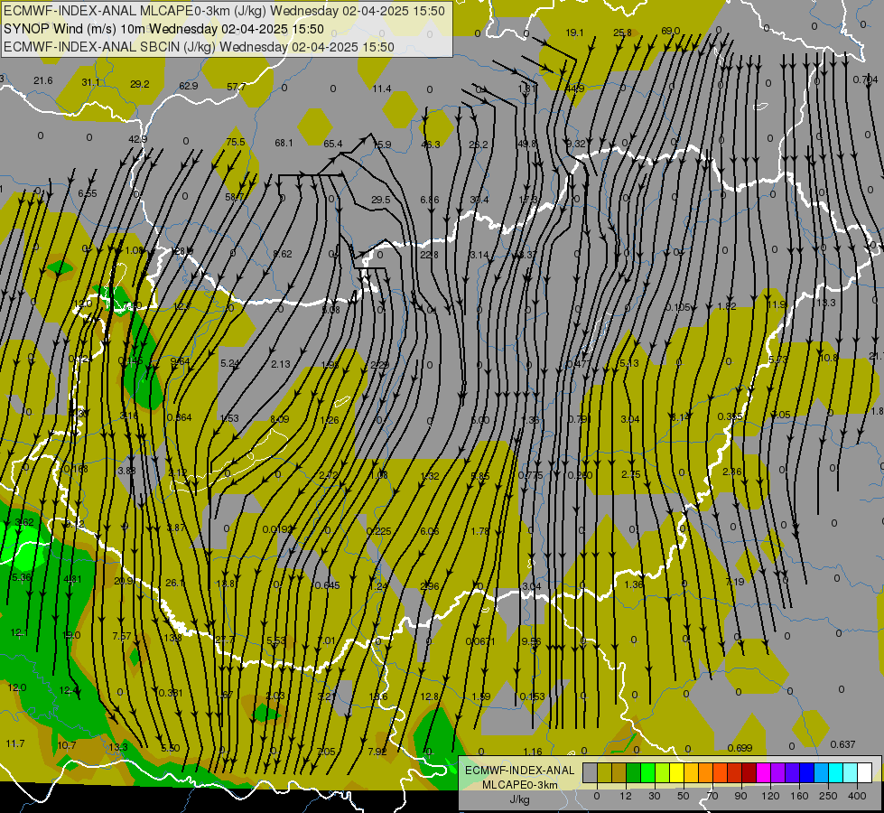Click the map value 31.1
The width and height of the screenshot is (884, 813).
(x=91, y=82)
